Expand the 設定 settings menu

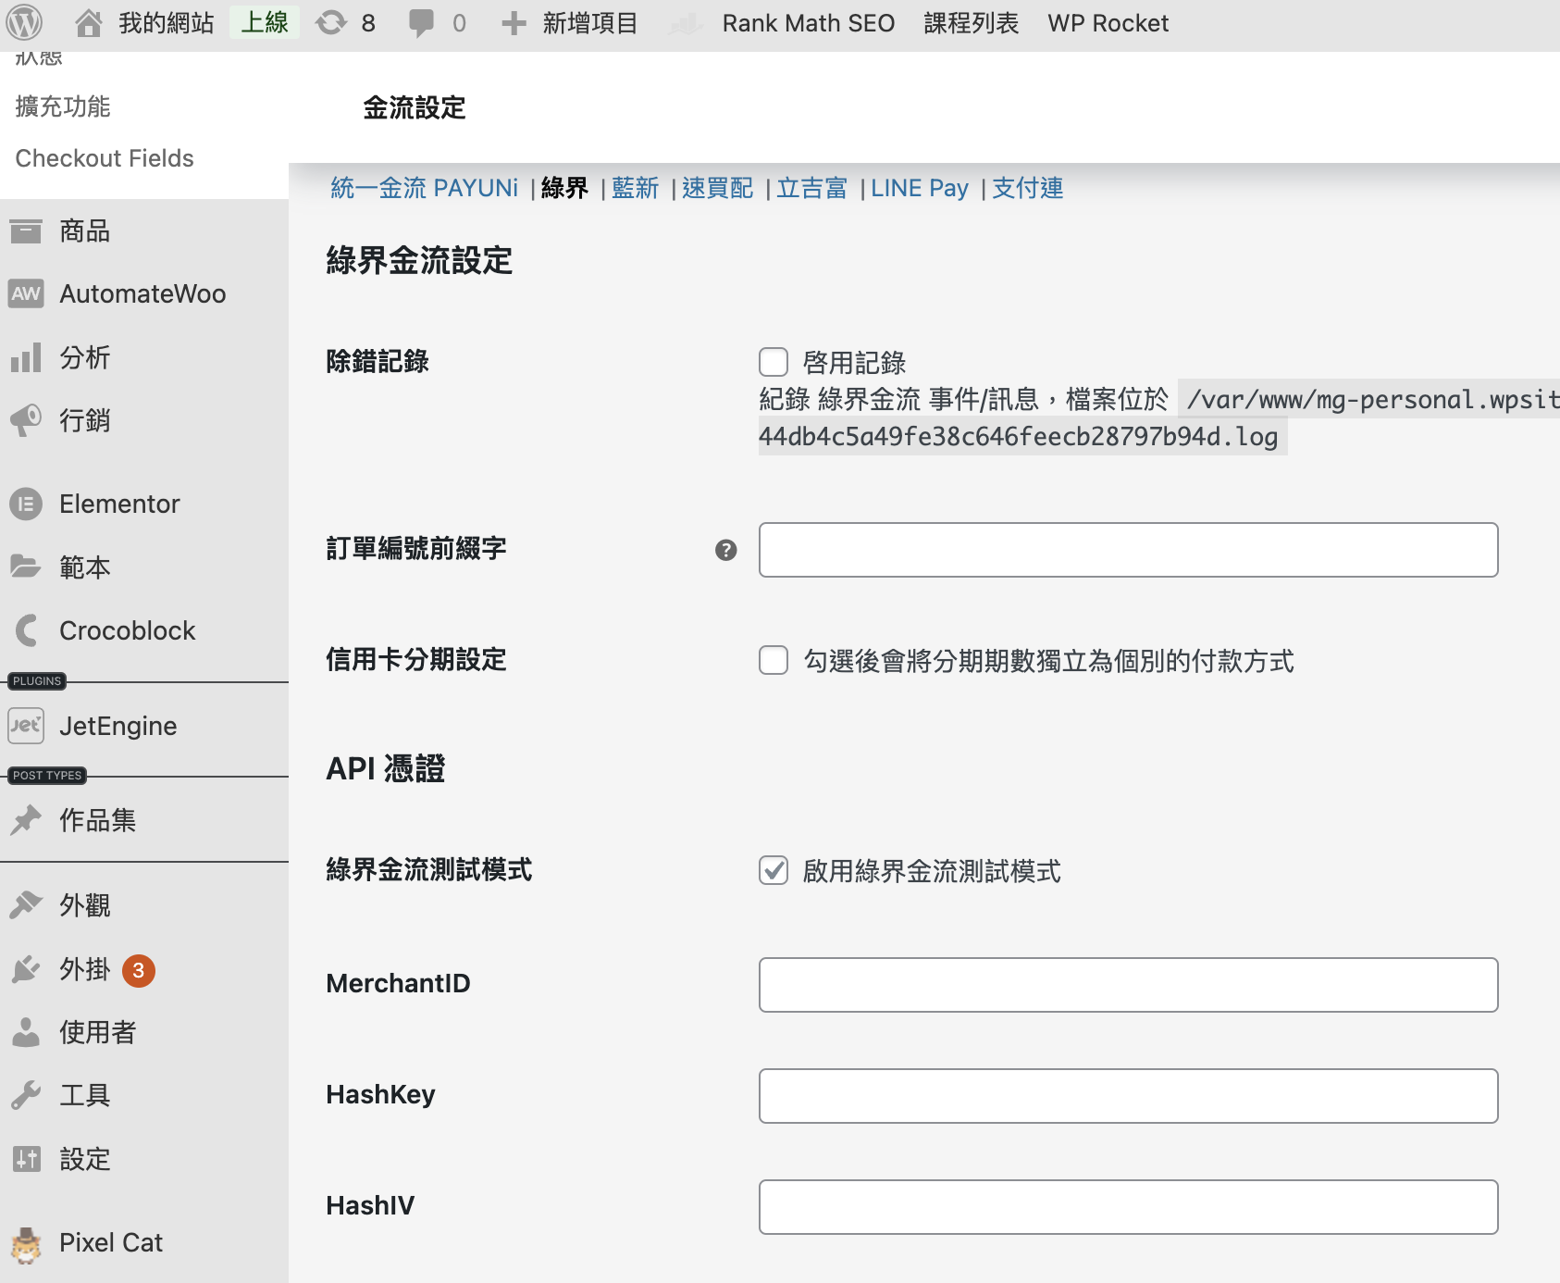click(x=84, y=1159)
